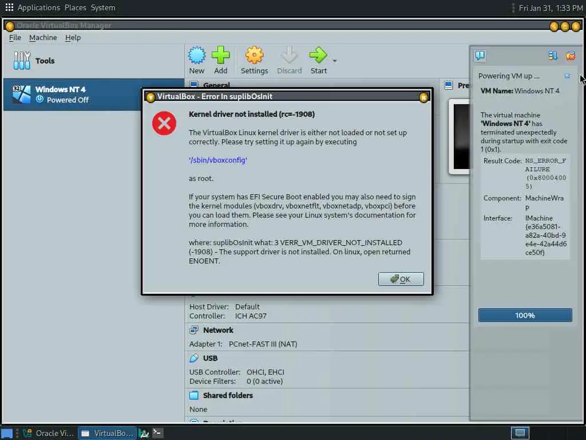Click the clock showing Fri Jan 31
The height and width of the screenshot is (440, 586).
(551, 8)
